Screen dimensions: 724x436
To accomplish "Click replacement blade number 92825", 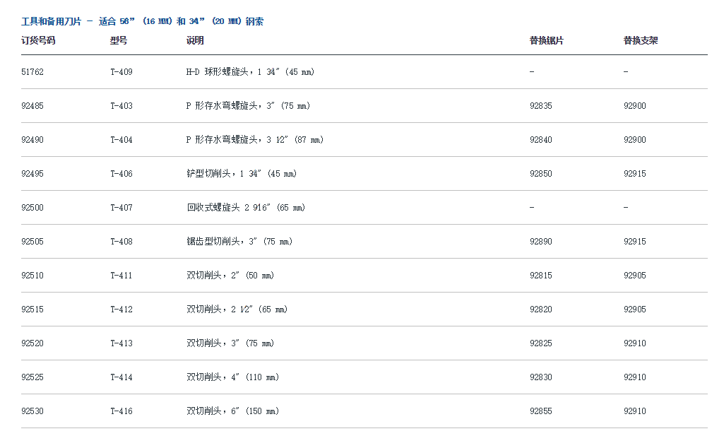I will click(540, 343).
